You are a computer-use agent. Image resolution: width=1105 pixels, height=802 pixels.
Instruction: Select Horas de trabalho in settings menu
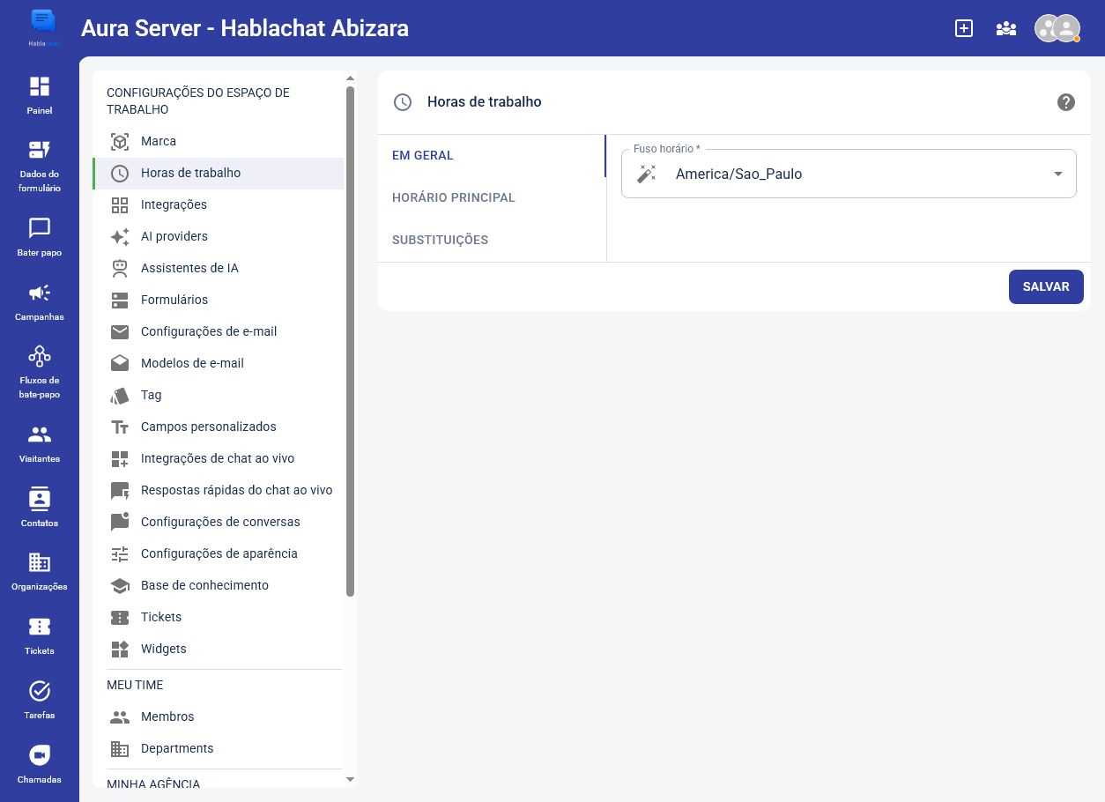218,173
